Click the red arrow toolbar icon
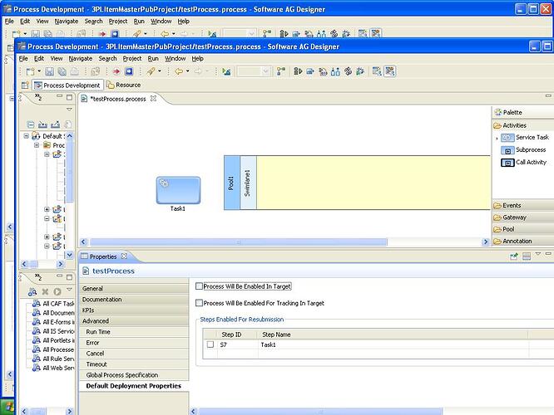554x415 pixels. (x=116, y=71)
